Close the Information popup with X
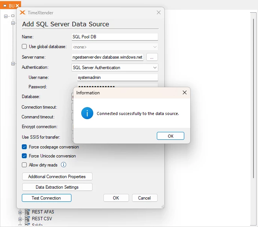This screenshot has height=227, width=258. 184,92
